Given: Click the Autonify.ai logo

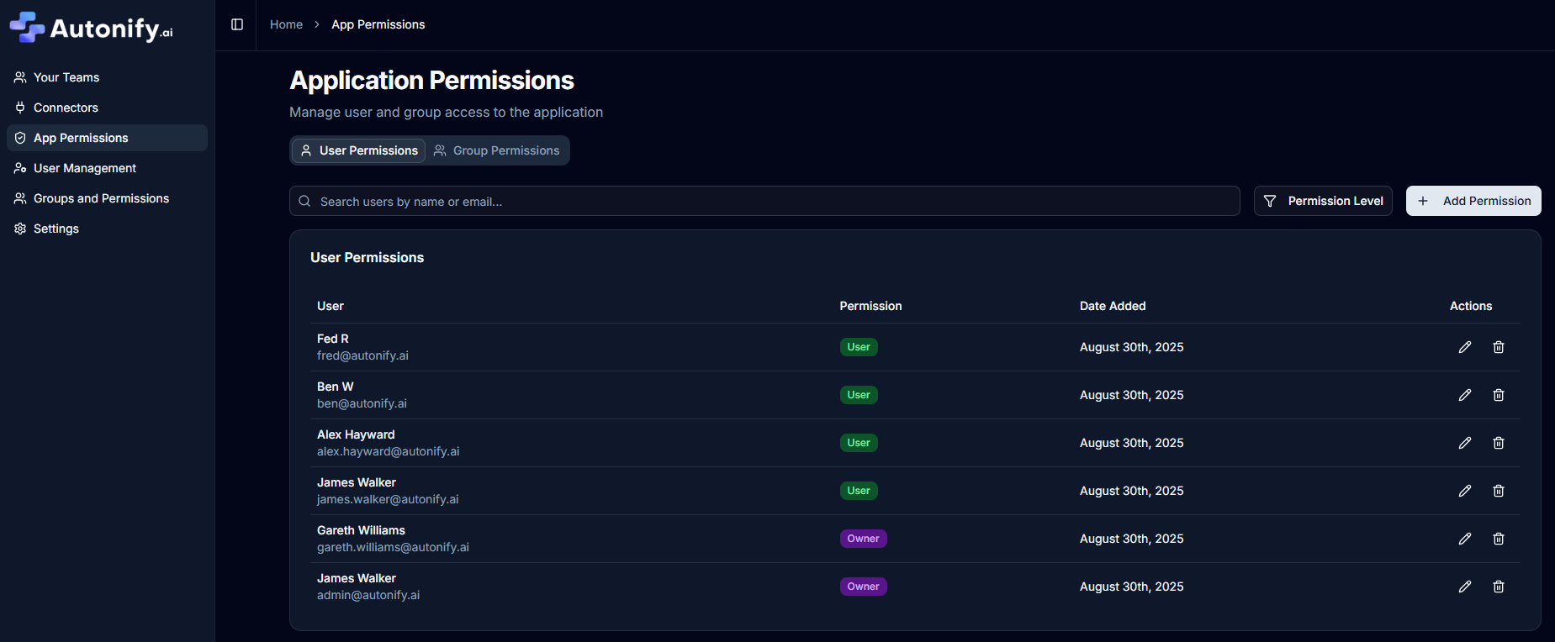Looking at the screenshot, I should tap(91, 28).
